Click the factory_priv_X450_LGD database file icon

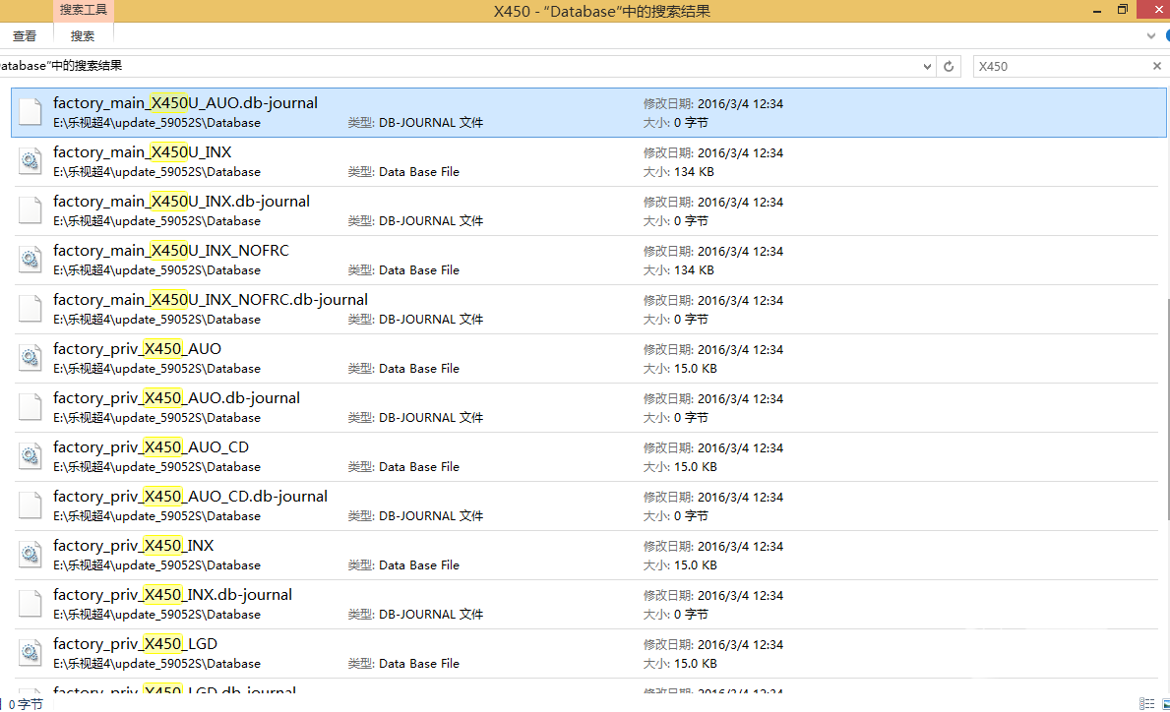[30, 653]
